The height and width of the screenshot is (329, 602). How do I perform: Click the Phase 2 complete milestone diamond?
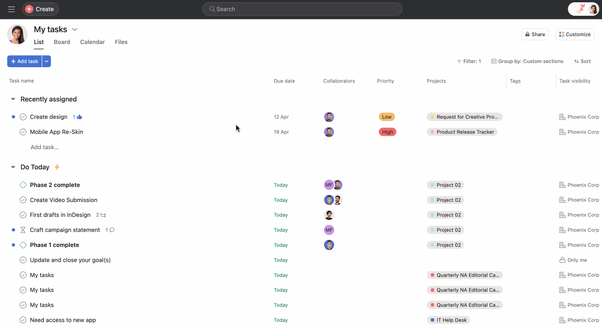tap(23, 185)
